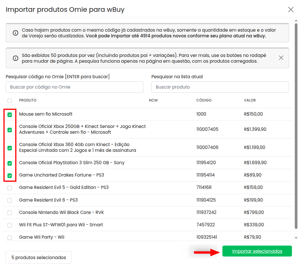300x266 pixels.
Task: Focus the Buscar por código no Omie field
Action: click(74, 87)
